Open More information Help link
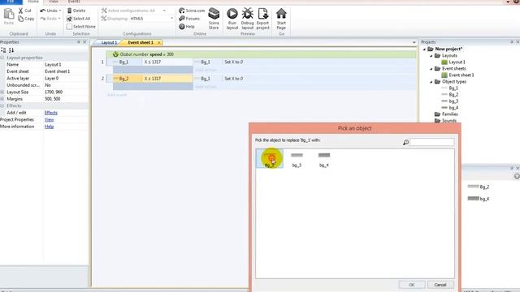Image resolution: width=520 pixels, height=292 pixels. click(x=49, y=127)
